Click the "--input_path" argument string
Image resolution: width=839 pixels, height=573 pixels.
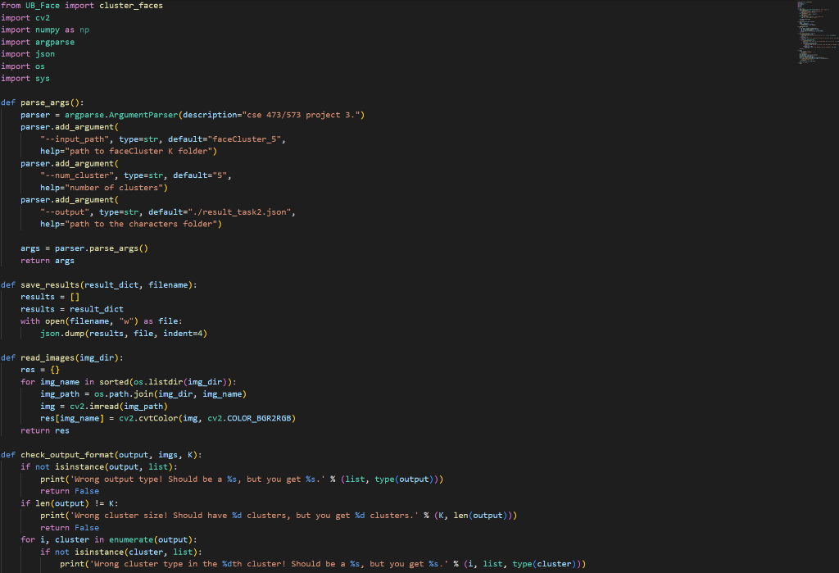(x=75, y=139)
